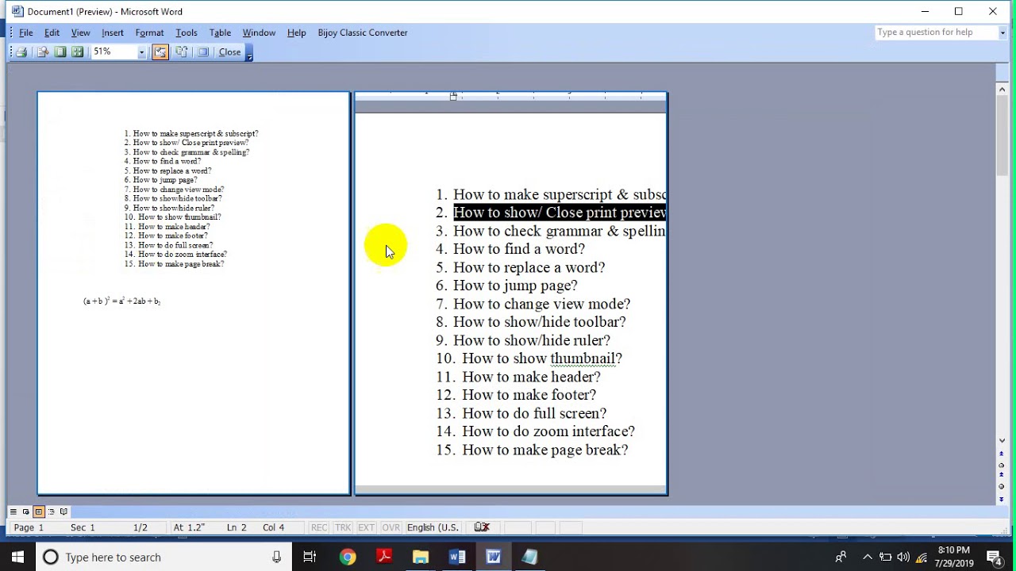Click the 'Page 1' status bar entry
Viewport: 1016px width, 571px height.
pos(29,527)
